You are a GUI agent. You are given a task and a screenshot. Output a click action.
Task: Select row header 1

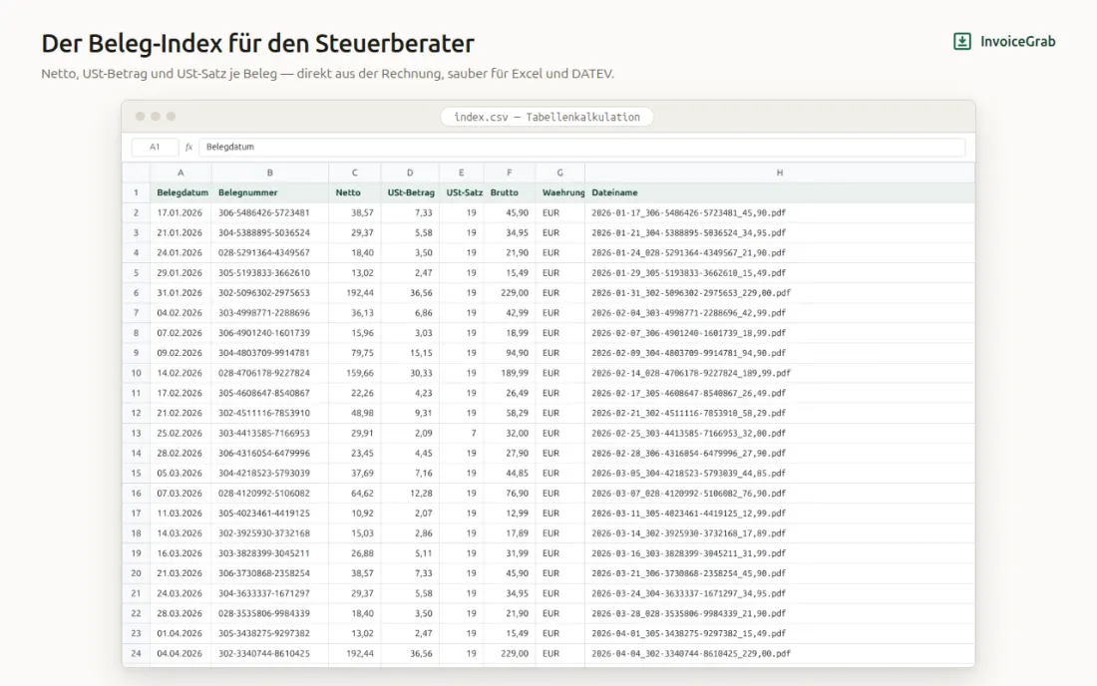click(136, 192)
